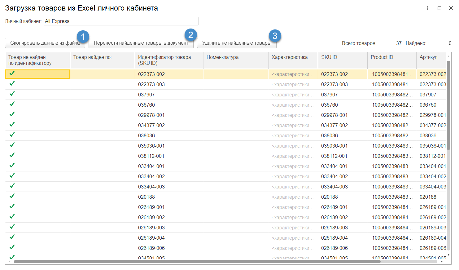Toggle the checkmark in row 036760

(12, 104)
